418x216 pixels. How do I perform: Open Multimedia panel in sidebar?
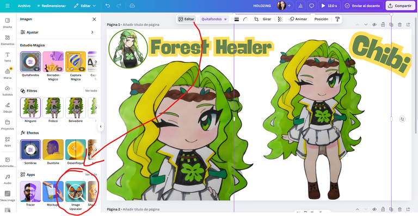(x=8, y=162)
